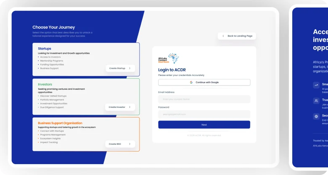Focus the Password input field
328x175 pixels.
(204, 114)
